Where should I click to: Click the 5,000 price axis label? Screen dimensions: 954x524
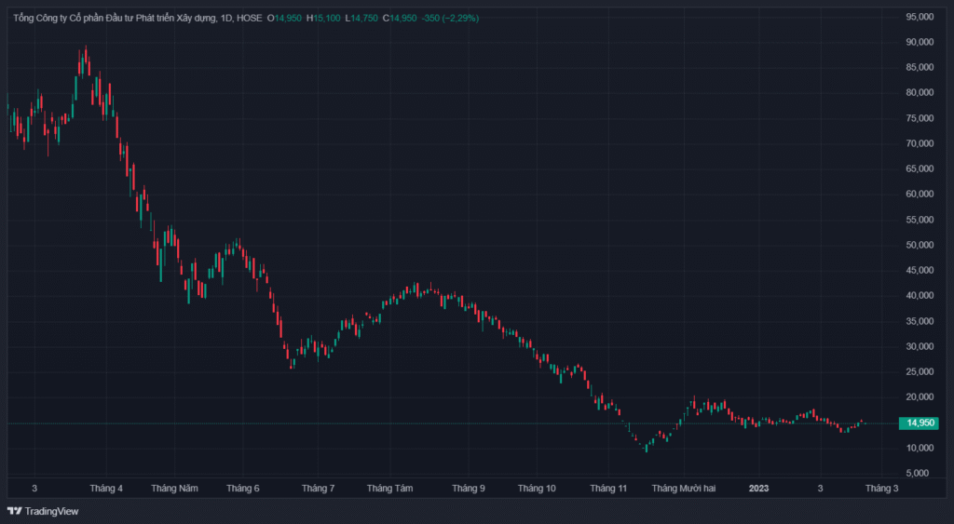[x=920, y=473]
